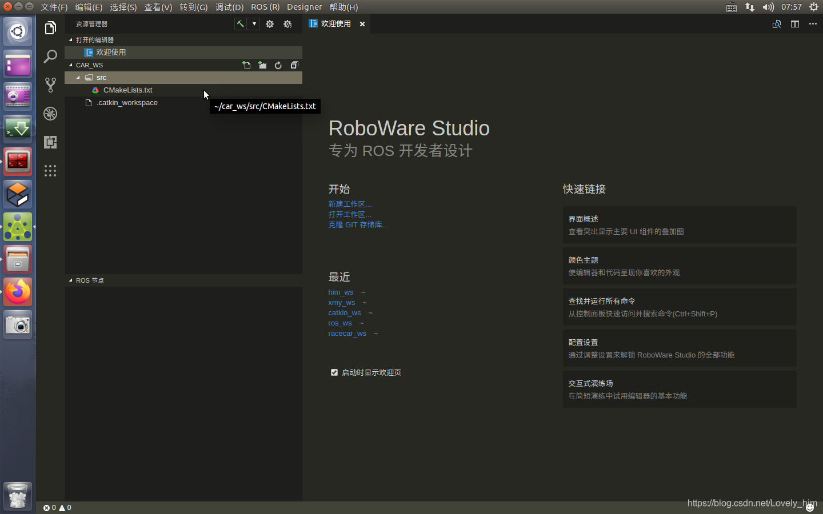Toggle 启动时显示欢迎页 checkbox
This screenshot has width=823, height=514.
tap(334, 372)
